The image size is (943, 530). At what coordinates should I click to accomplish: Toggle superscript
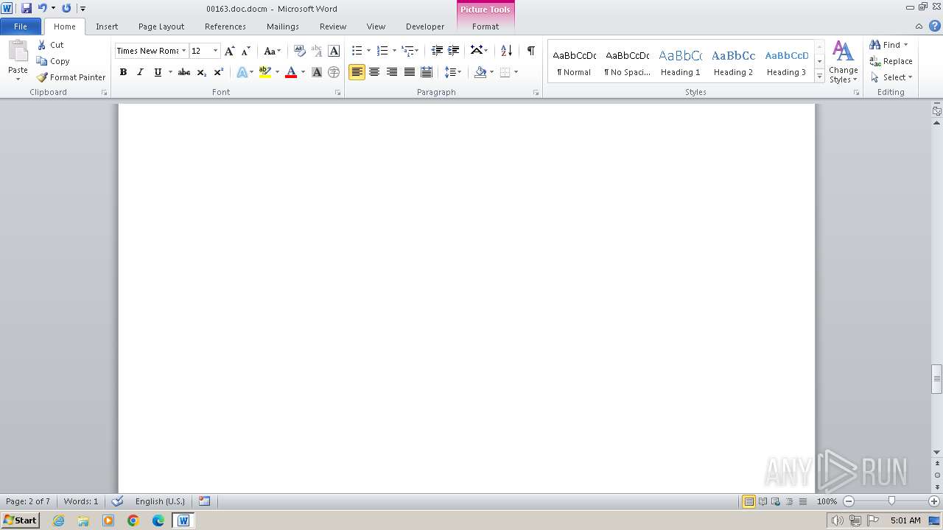(x=219, y=72)
